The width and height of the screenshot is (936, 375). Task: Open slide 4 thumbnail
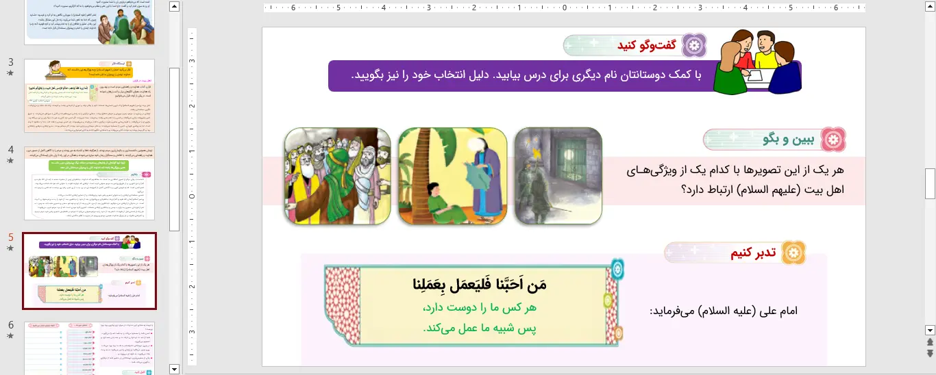coord(89,183)
